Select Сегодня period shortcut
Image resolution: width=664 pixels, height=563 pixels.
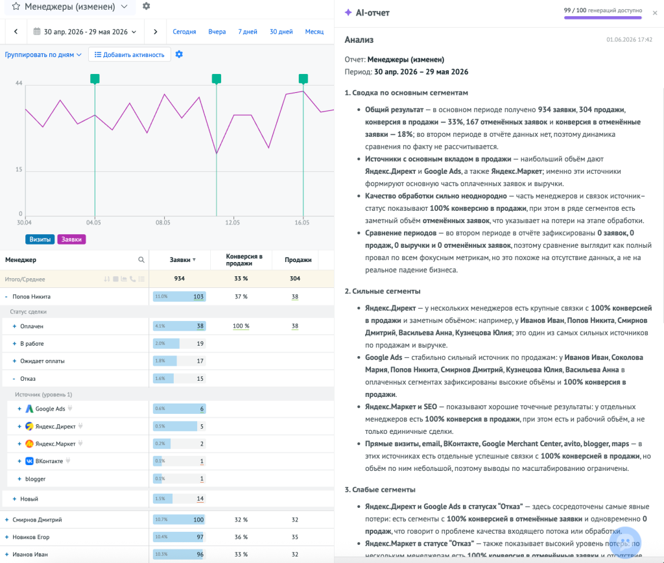pos(184,32)
